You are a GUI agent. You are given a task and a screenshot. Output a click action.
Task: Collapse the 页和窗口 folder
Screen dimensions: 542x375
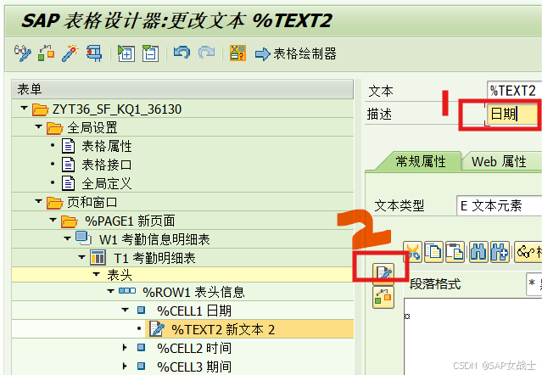[x=38, y=201]
